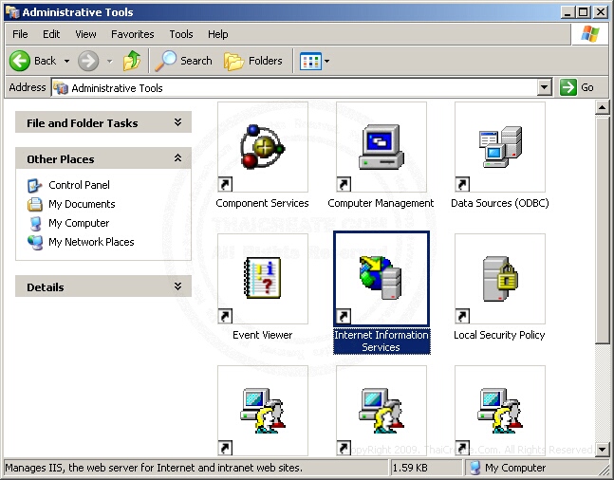Image resolution: width=614 pixels, height=480 pixels.
Task: Open the File menu
Action: [x=20, y=34]
